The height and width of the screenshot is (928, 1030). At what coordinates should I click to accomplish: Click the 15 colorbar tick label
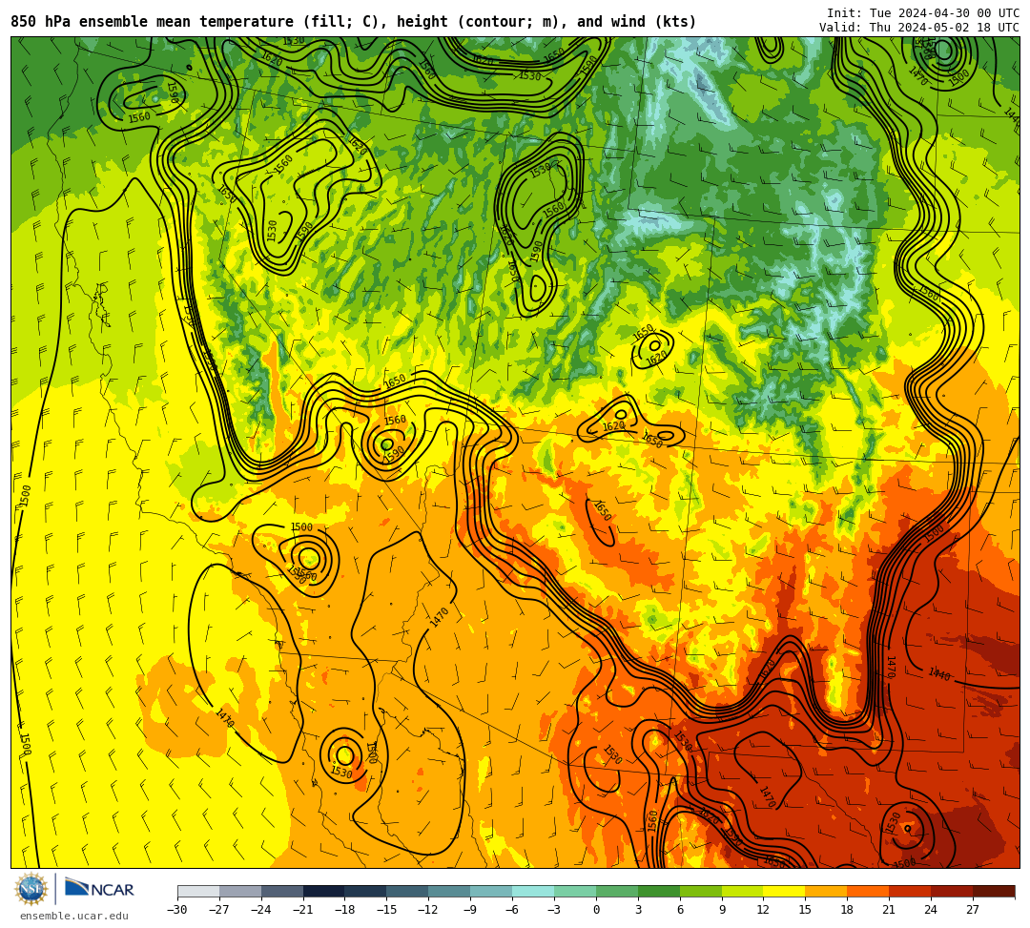click(805, 910)
